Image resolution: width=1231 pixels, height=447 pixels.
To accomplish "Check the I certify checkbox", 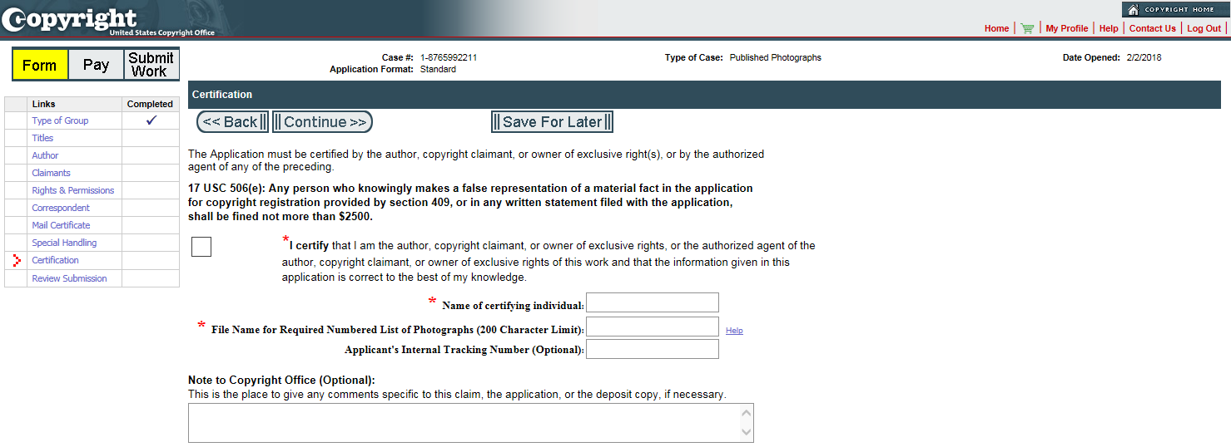I will [x=201, y=247].
